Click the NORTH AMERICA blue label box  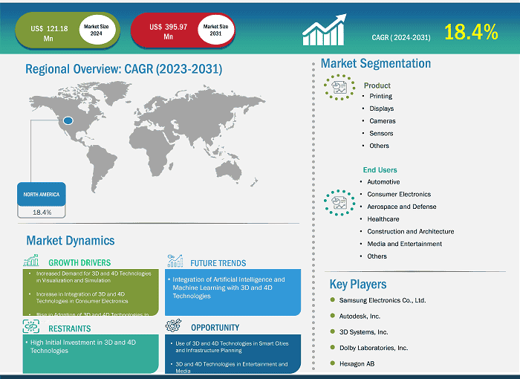[42, 194]
